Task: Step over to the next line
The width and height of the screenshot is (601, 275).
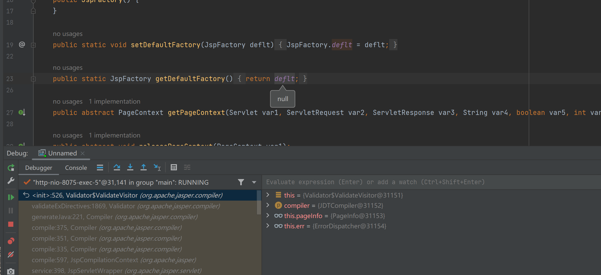Action: coord(117,168)
